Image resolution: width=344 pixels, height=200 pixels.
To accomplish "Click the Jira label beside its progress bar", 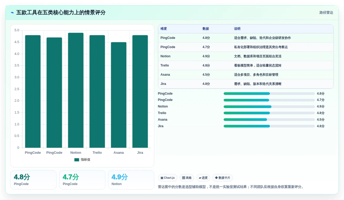I will 161,126.
